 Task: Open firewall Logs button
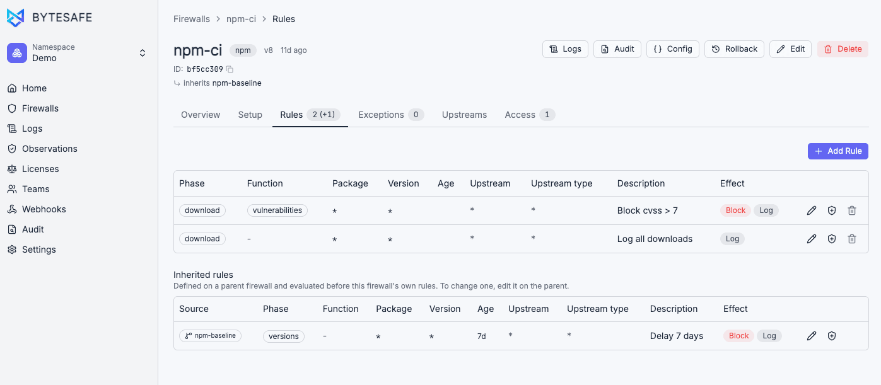(x=565, y=49)
